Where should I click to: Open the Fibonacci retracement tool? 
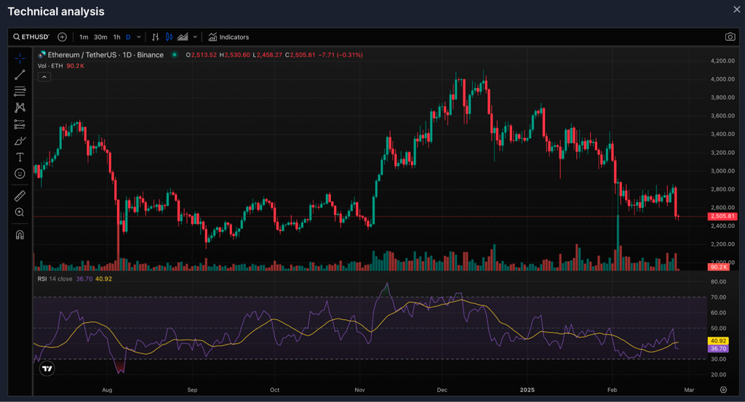tap(20, 91)
